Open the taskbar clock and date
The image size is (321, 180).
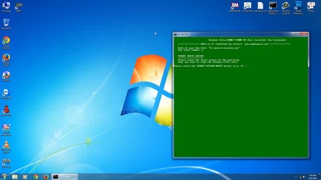[312, 176]
